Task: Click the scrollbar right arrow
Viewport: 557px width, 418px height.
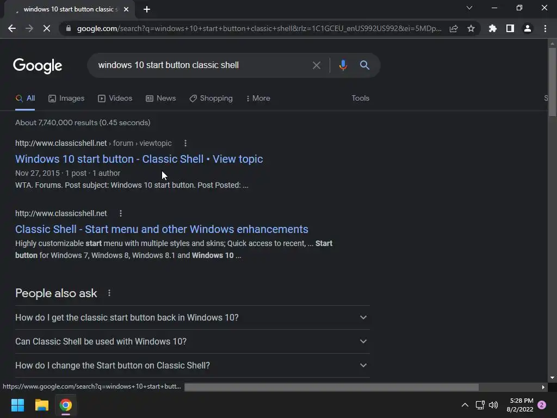Action: 543,387
